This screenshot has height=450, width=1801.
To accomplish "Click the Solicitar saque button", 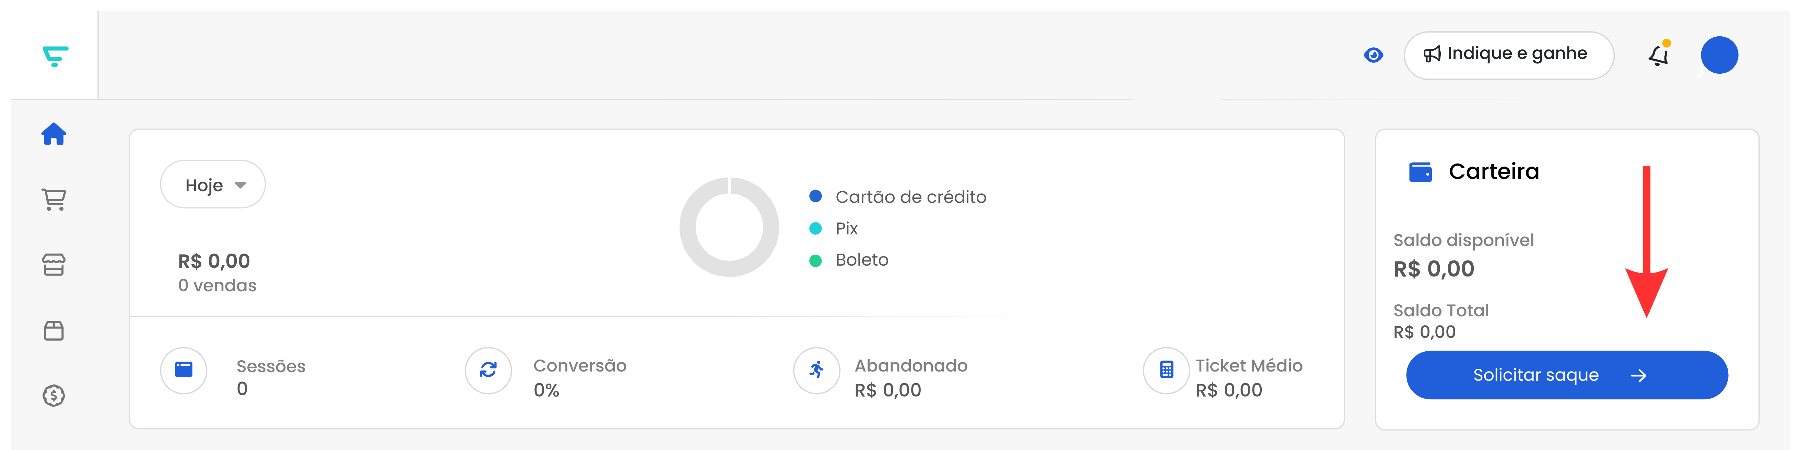I will click(1567, 375).
